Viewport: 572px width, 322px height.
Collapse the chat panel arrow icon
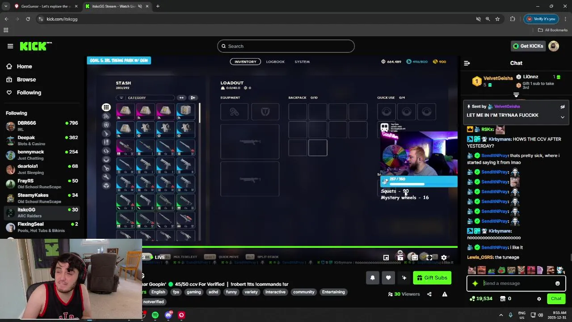pos(467,63)
